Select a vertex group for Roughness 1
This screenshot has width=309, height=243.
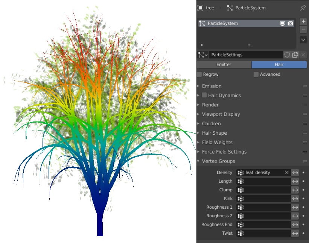(x=264, y=207)
